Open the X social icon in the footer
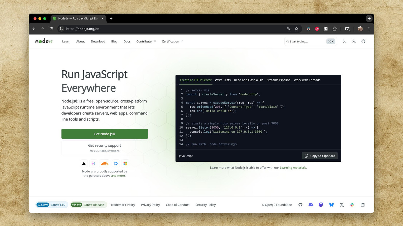403x226 pixels. point(342,205)
